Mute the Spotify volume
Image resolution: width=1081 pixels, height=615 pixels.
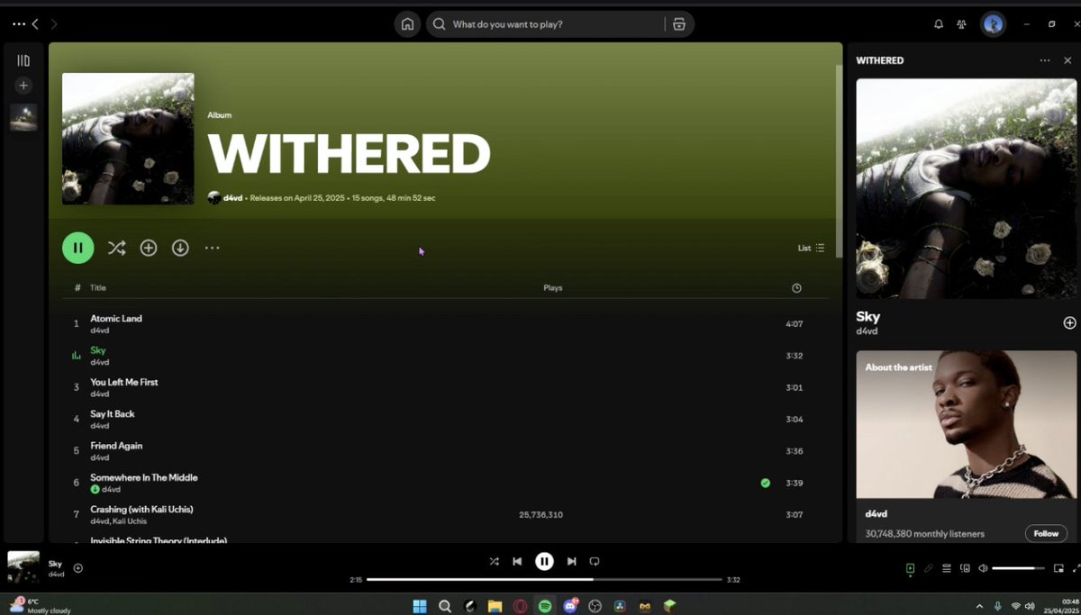click(983, 568)
